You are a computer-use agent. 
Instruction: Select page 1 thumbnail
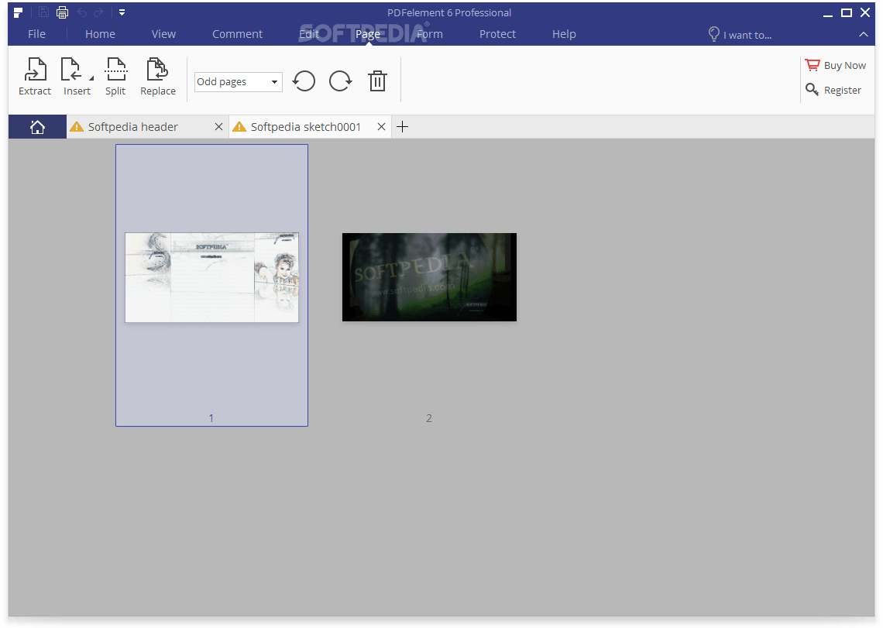211,285
